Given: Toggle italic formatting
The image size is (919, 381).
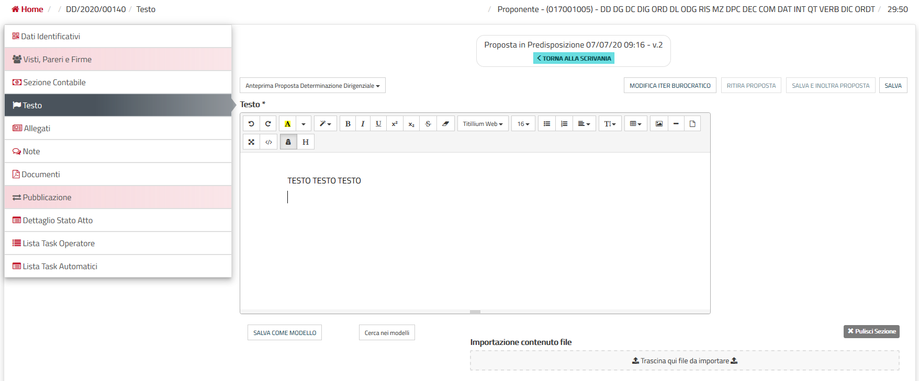Looking at the screenshot, I should point(363,124).
